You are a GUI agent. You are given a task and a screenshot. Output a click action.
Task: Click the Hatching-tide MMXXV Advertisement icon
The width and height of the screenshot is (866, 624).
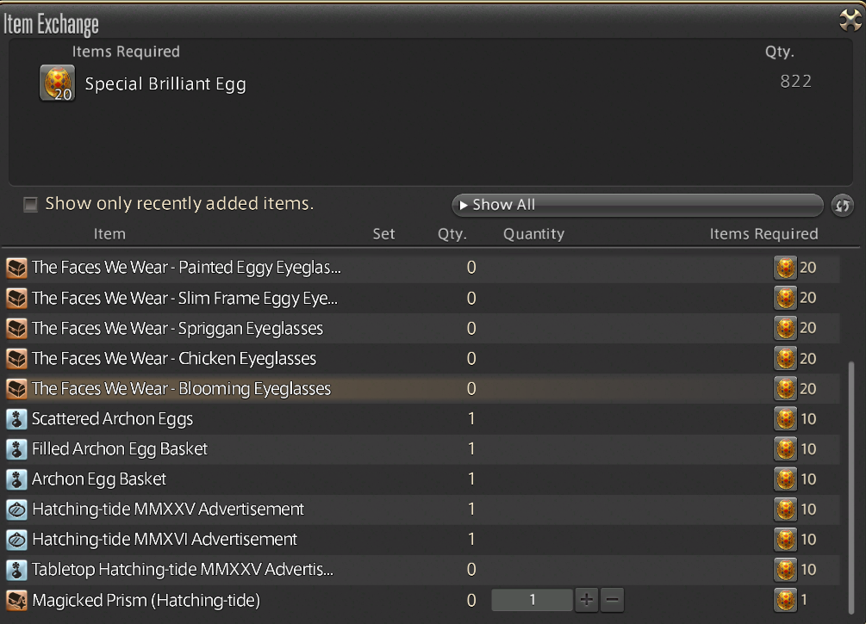(x=16, y=510)
